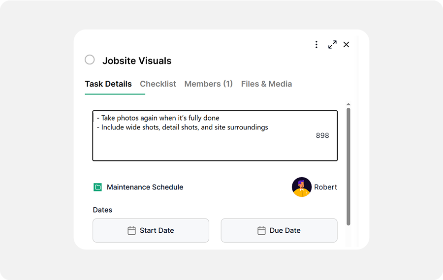Open the Maintenance Schedule project label
The width and height of the screenshot is (443, 280).
coord(145,187)
